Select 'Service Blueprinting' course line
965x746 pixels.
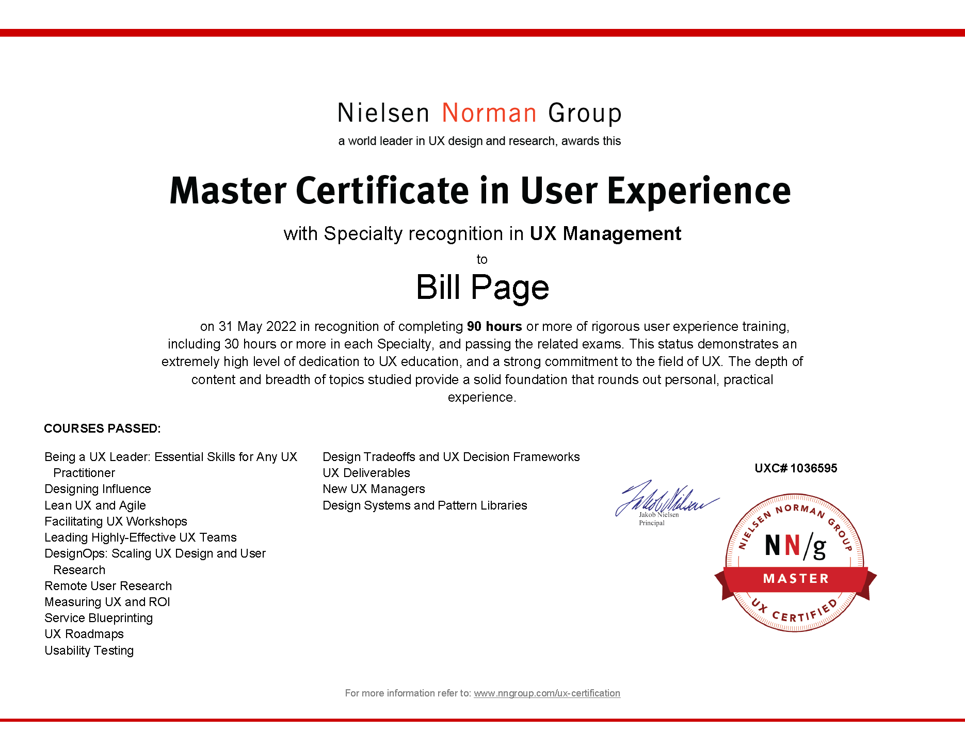(99, 618)
